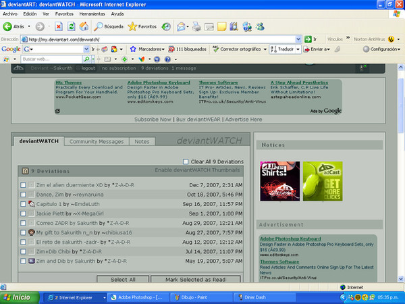
Task: Click the Ir go button
Action: pyautogui.click(x=310, y=39)
